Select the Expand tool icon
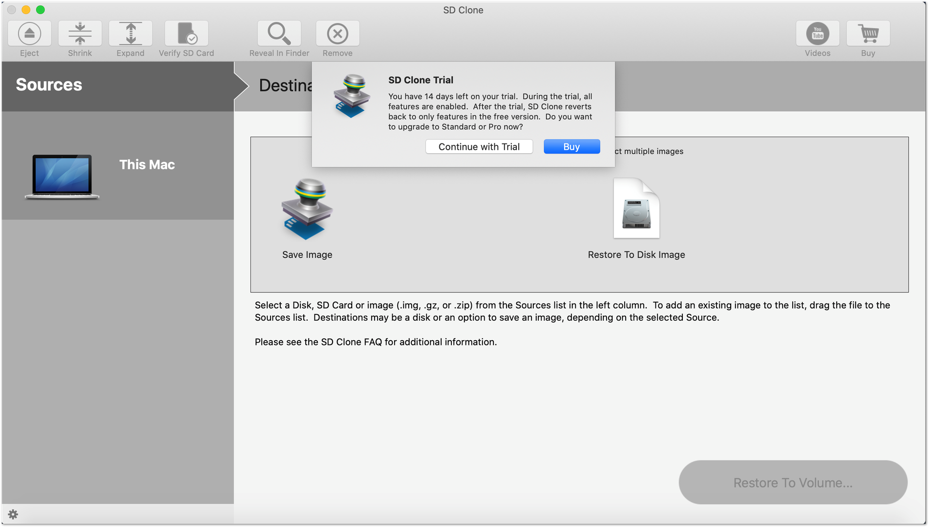 pyautogui.click(x=130, y=34)
